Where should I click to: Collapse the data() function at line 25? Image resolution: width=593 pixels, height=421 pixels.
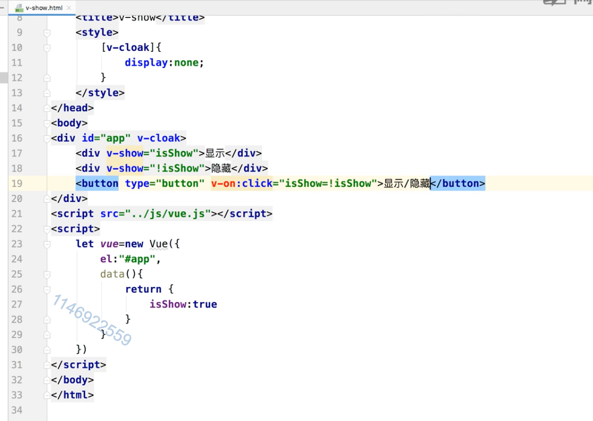click(x=47, y=275)
